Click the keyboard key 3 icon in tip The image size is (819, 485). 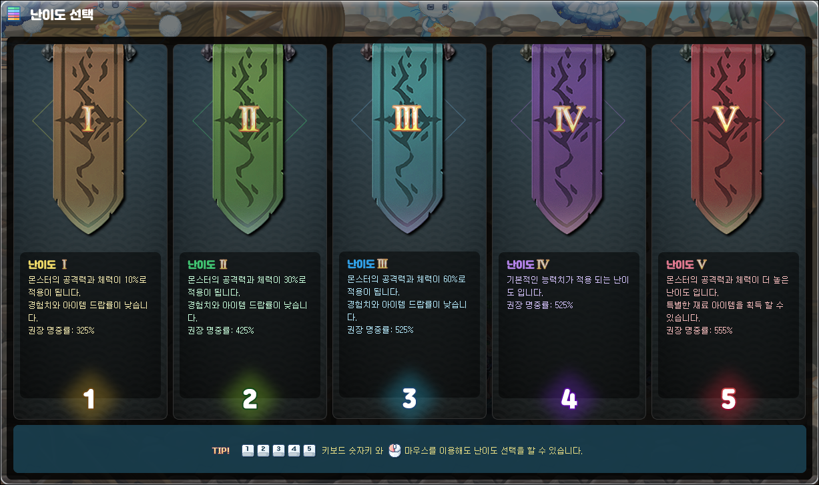tap(278, 450)
